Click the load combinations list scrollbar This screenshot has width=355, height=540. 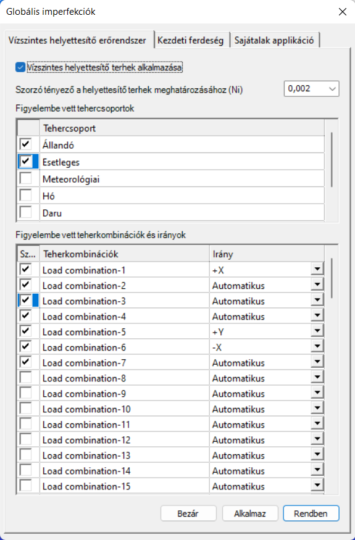coord(332,369)
